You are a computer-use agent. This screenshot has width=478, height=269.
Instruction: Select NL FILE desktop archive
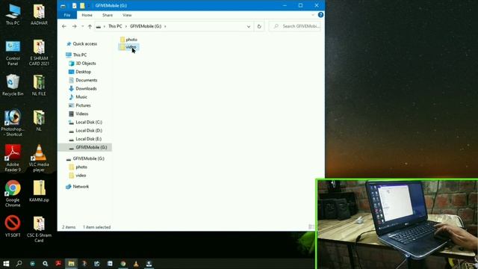[39, 85]
